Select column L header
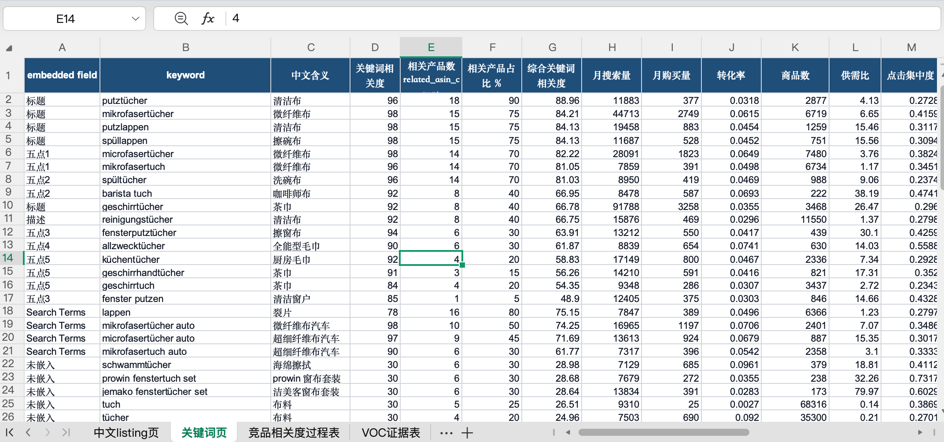The height and width of the screenshot is (442, 944). [x=855, y=48]
